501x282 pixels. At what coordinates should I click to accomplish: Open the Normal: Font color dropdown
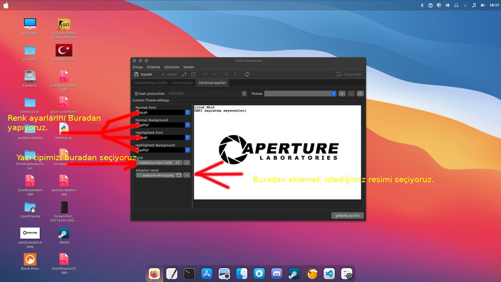163,112
